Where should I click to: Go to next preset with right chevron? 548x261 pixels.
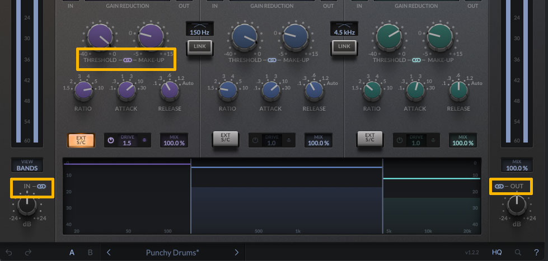click(236, 252)
